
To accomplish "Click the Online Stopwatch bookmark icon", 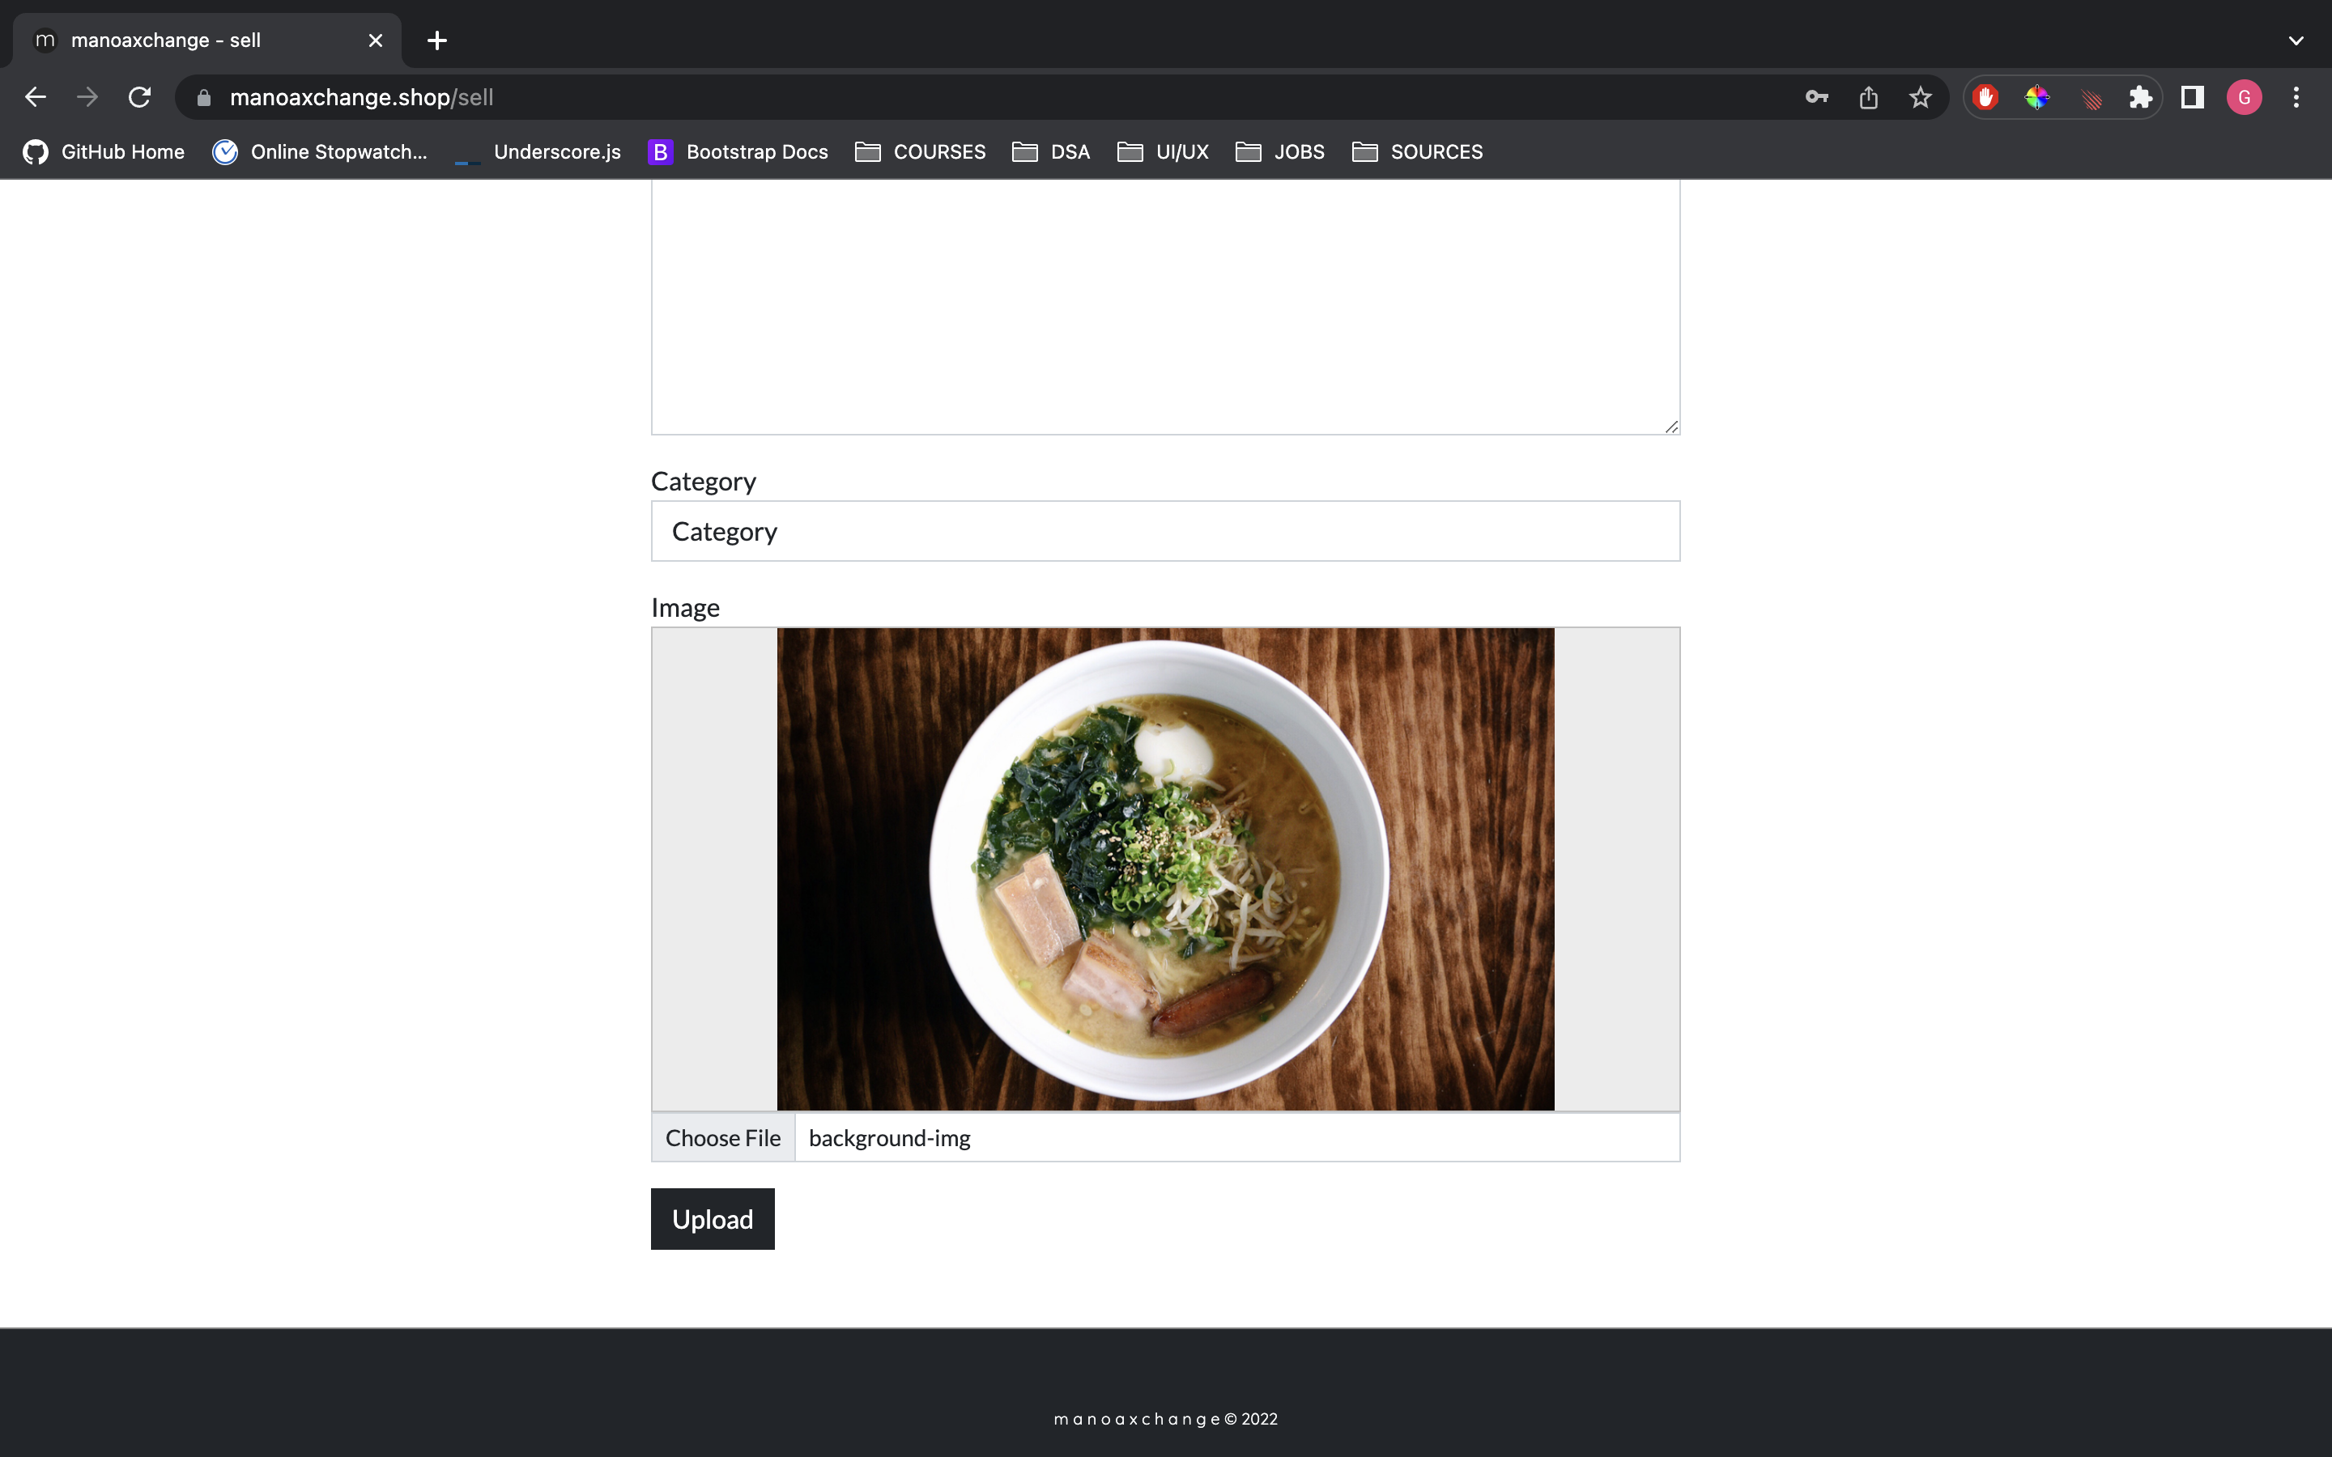I will tap(223, 151).
